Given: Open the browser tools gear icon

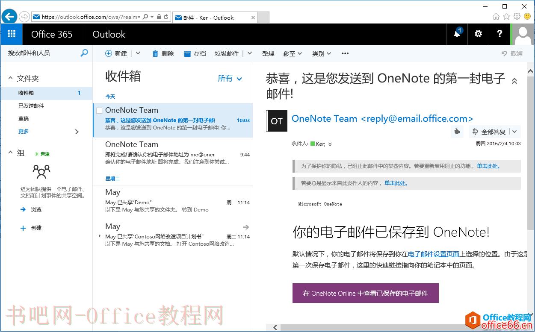Looking at the screenshot, I should (517, 17).
